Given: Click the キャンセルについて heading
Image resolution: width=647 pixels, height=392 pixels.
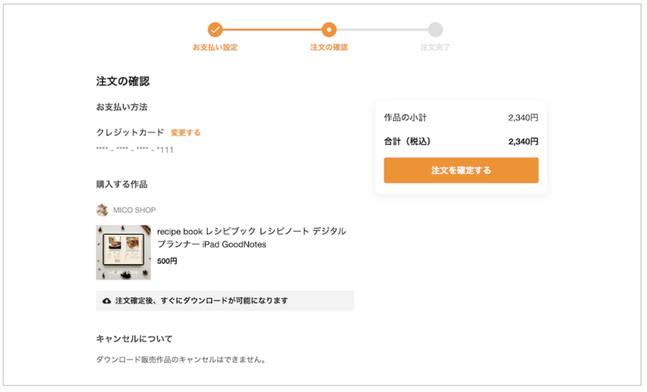Looking at the screenshot, I should 134,339.
